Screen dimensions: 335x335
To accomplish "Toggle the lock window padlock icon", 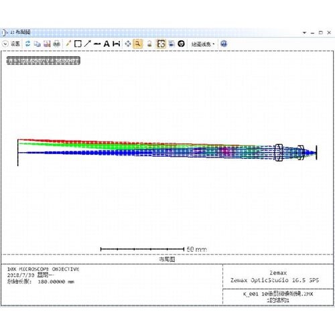I will coord(149,44).
